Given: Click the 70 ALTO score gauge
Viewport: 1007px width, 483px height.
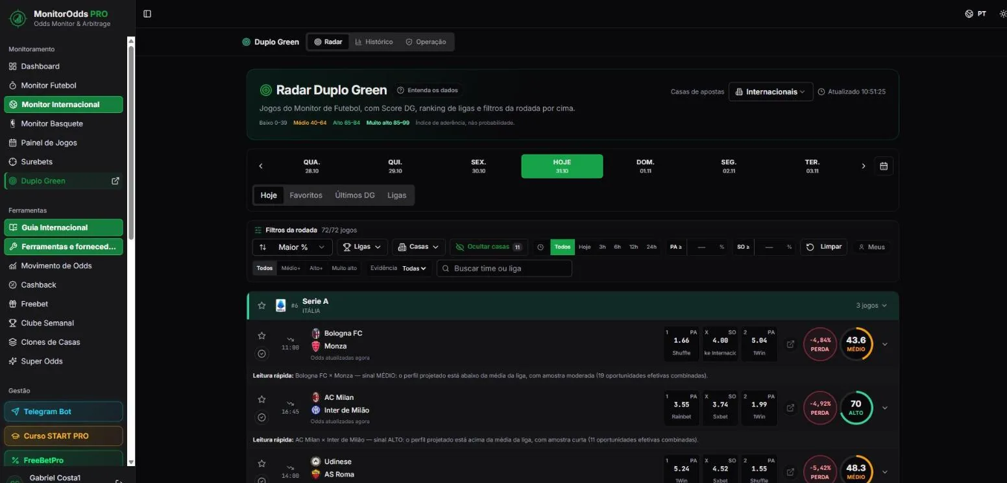Looking at the screenshot, I should click(856, 408).
